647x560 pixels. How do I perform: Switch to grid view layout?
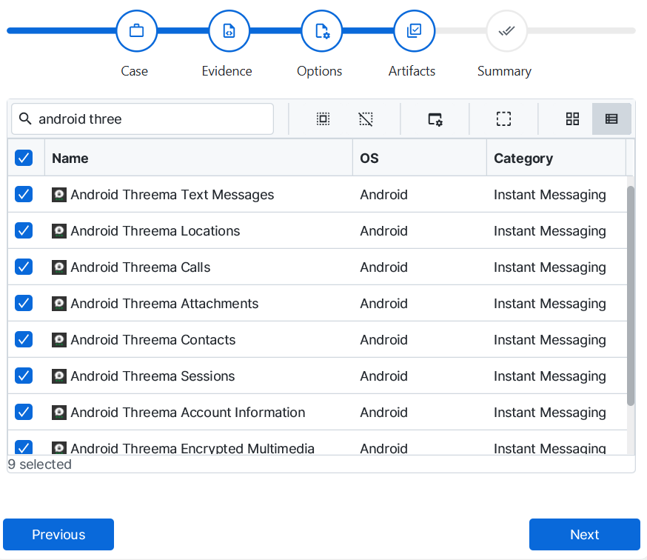[572, 119]
